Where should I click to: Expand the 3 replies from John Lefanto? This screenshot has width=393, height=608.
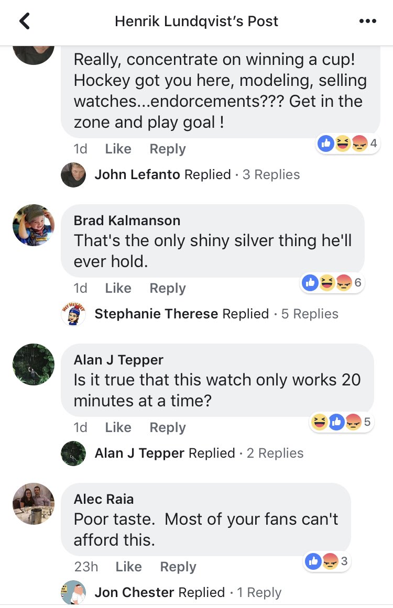180,174
